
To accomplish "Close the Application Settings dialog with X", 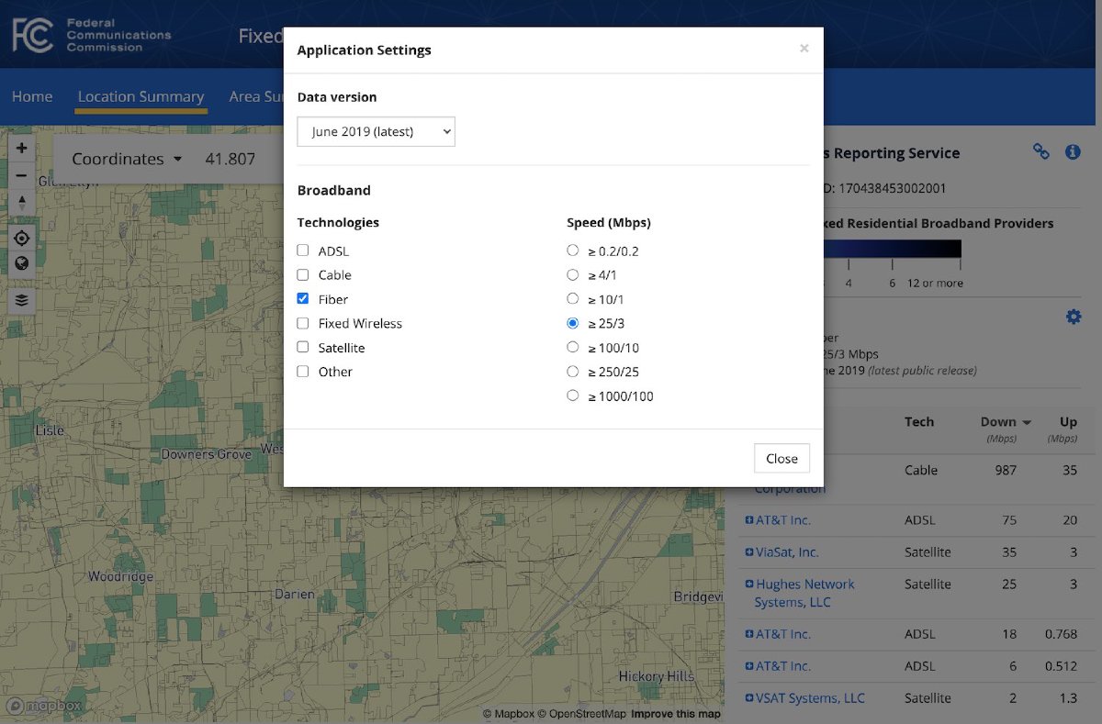I will pos(804,49).
